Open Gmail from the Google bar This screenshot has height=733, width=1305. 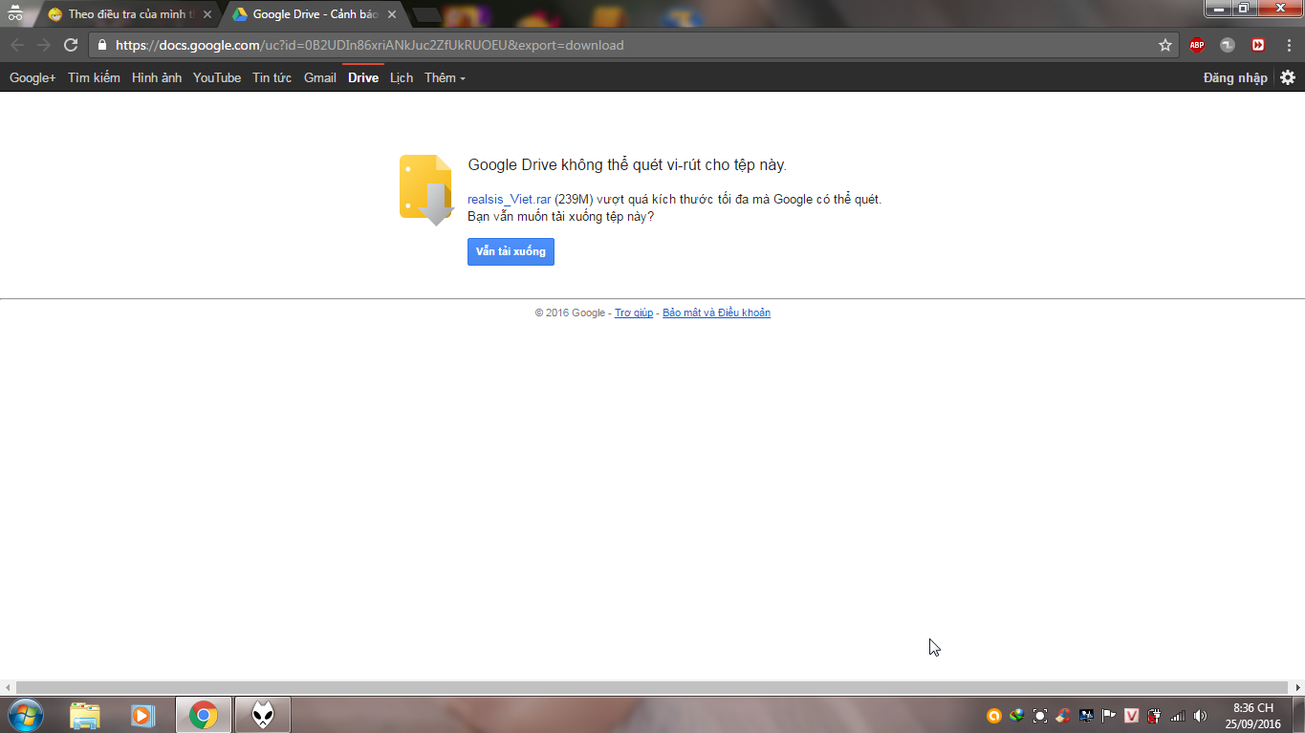tap(319, 77)
